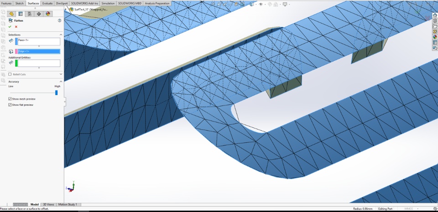
Task: Click the Additional Entities empty selection box
Action: [39, 63]
